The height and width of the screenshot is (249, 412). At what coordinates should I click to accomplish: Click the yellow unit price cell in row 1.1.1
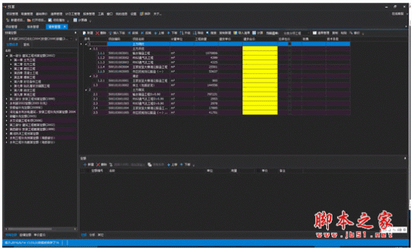click(x=260, y=53)
